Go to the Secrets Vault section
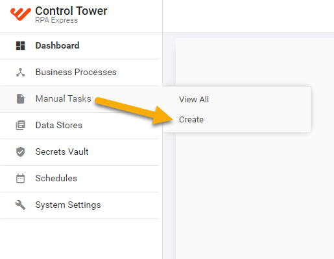Screen dimensions: 334x259 pyautogui.click(x=80, y=152)
